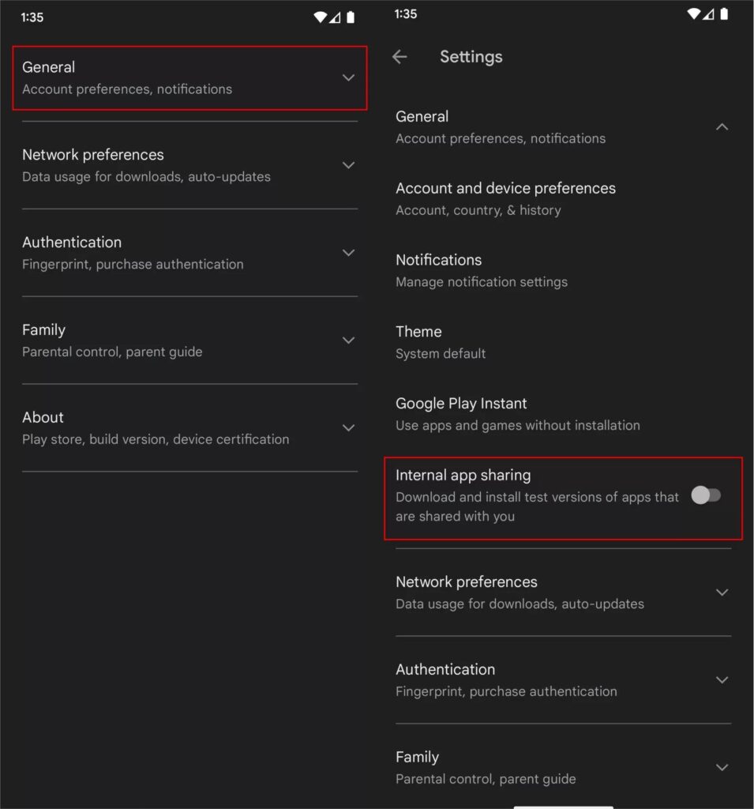Expand the Authentication section chevron

pyautogui.click(x=348, y=252)
